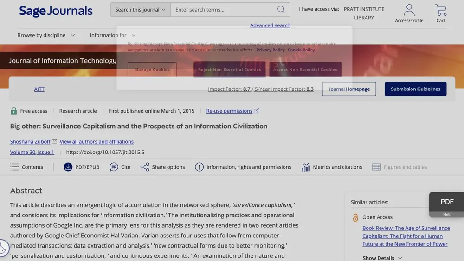Click the Enter search terms field
Viewport: 464px width, 261px height.
[224, 9]
